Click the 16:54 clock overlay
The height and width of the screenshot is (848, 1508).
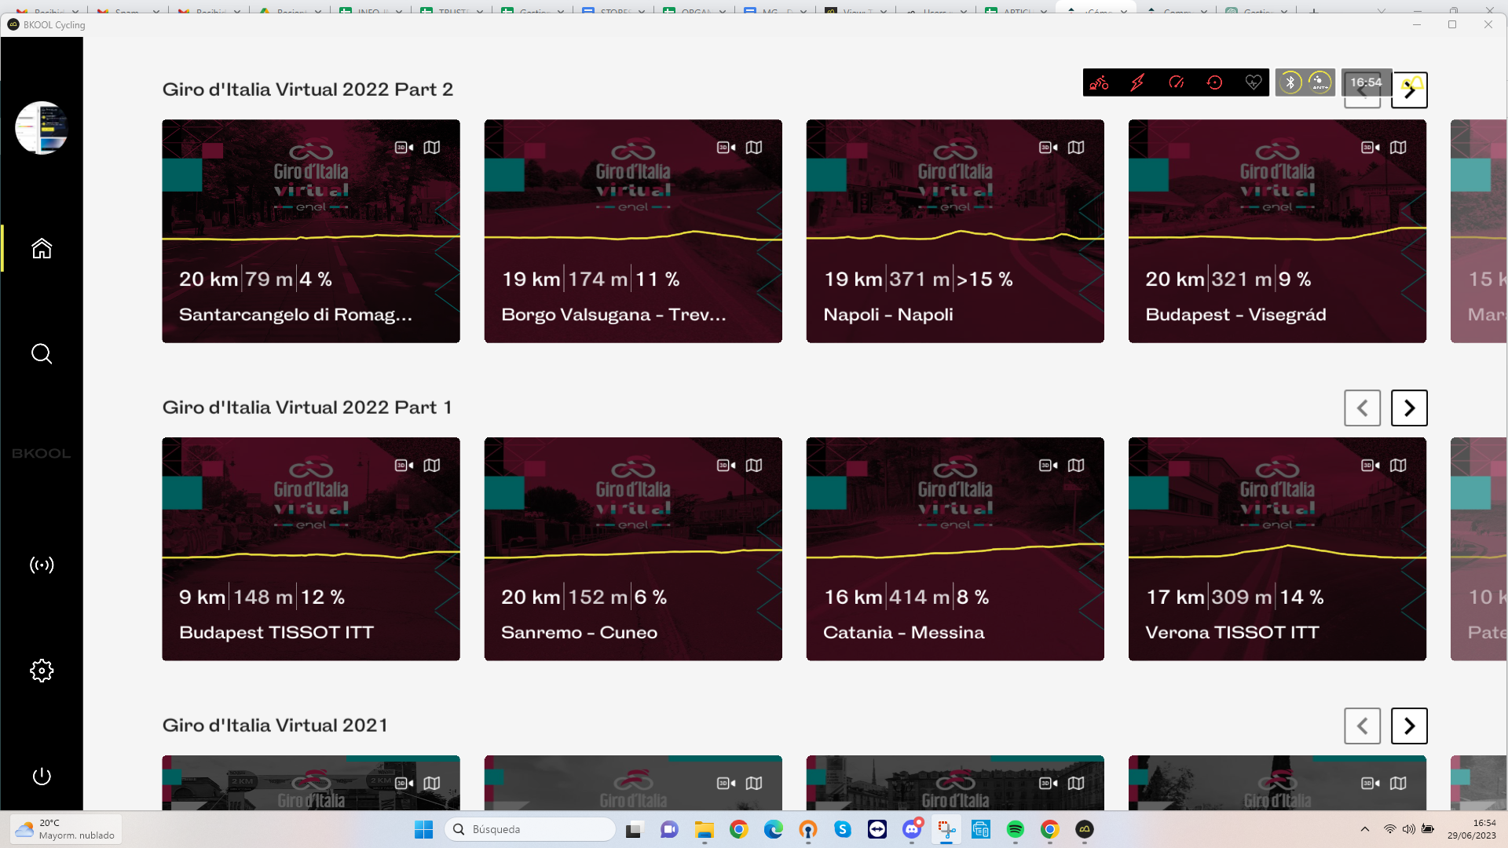coord(1366,82)
